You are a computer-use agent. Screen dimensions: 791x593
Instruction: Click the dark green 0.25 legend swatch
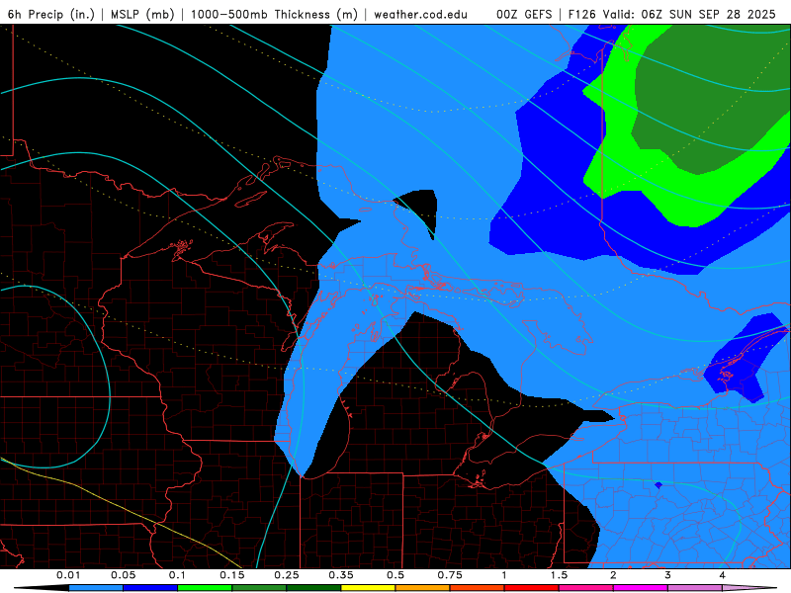point(313,588)
